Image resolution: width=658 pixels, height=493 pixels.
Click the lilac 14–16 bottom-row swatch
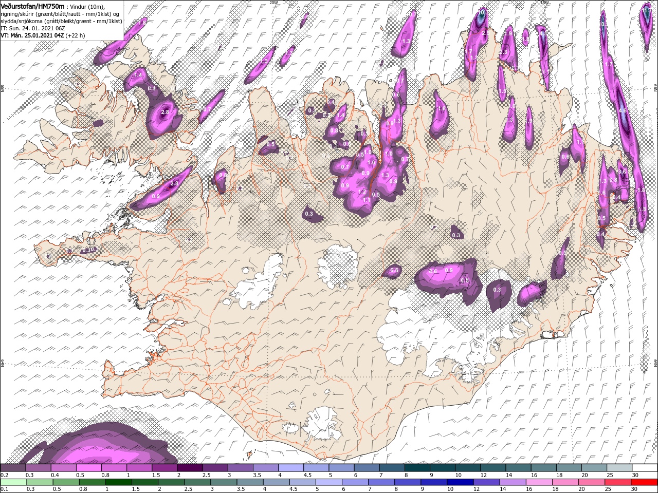pos(512,482)
